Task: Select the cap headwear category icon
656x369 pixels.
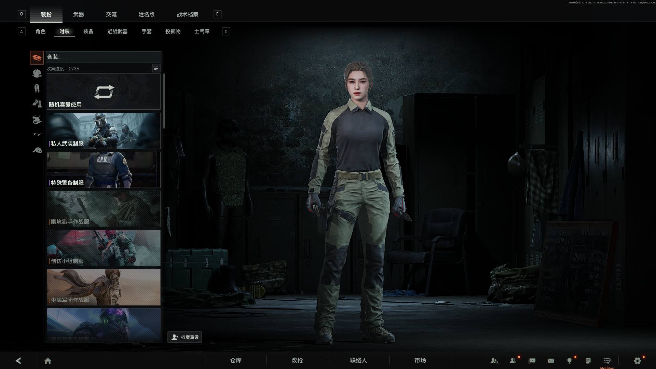Action: 37,150
